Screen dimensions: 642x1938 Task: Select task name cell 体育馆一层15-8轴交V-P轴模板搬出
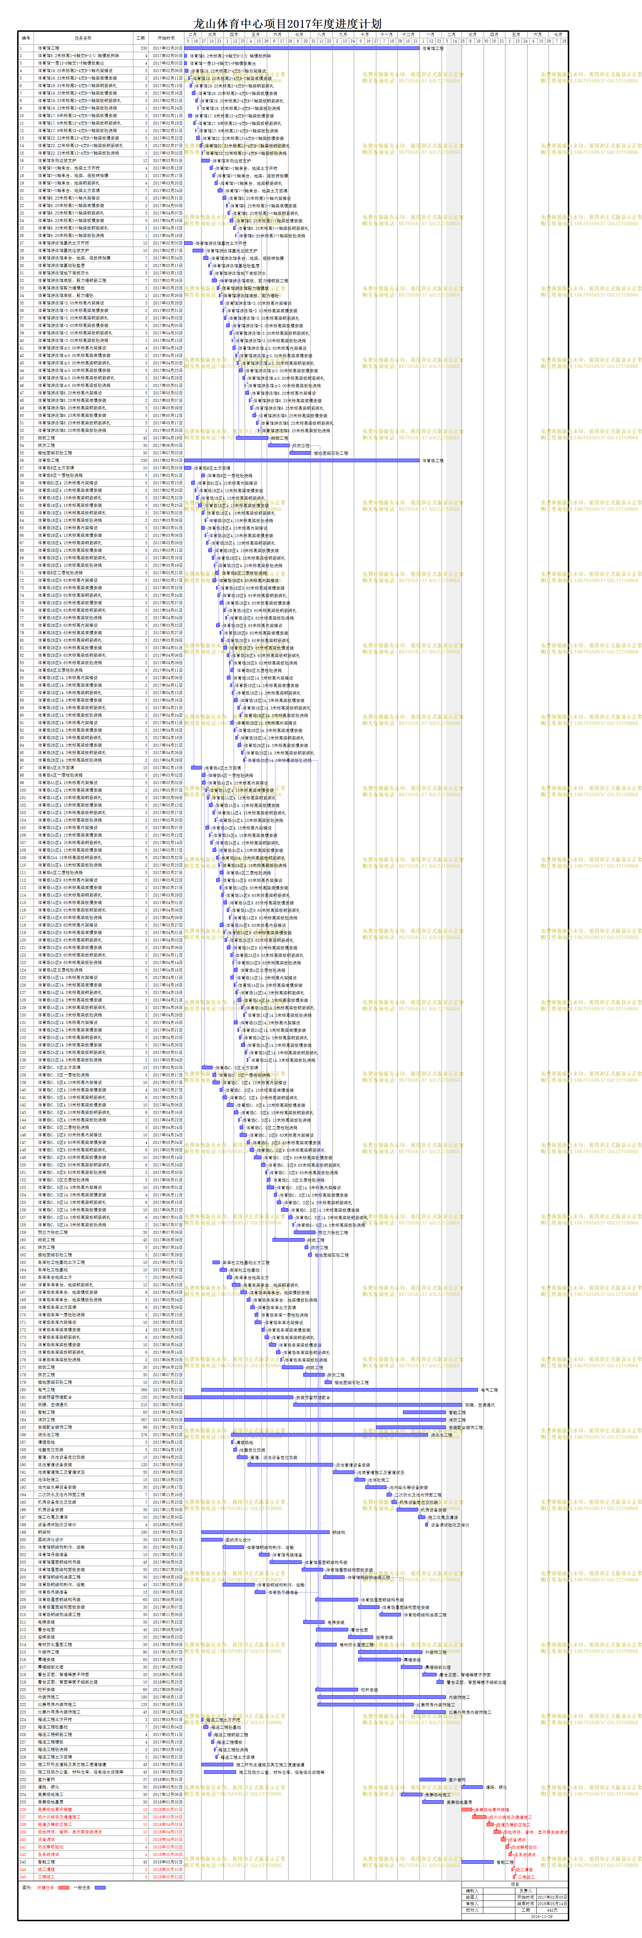tap(71, 63)
